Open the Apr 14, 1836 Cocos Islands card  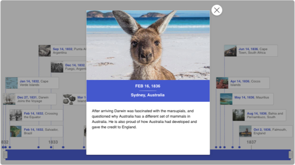click(243, 83)
